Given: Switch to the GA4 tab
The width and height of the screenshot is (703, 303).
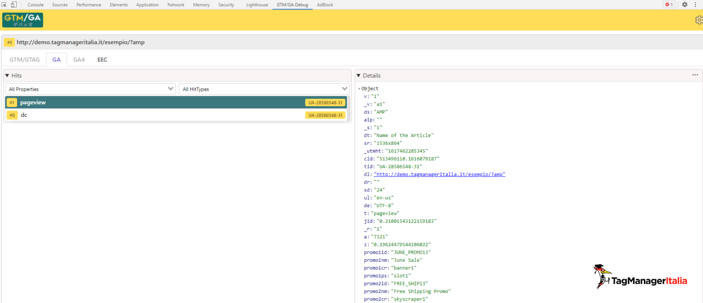Looking at the screenshot, I should click(79, 60).
